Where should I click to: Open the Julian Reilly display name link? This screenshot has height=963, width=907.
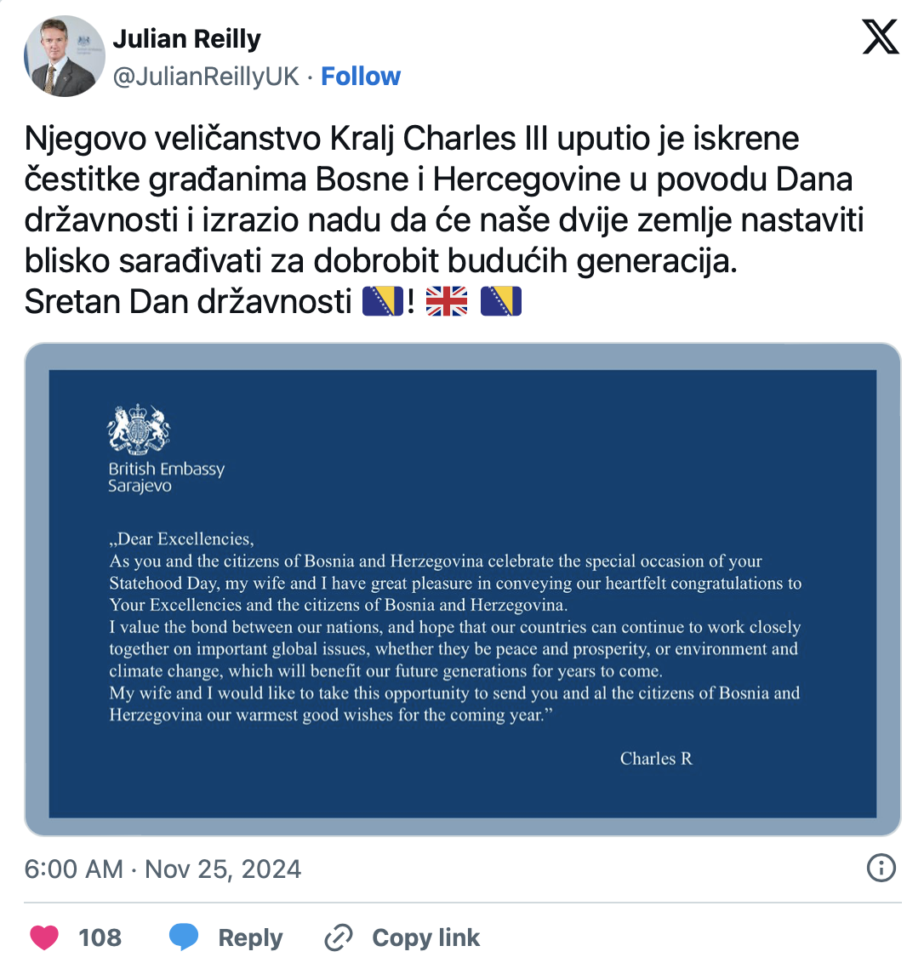(186, 38)
